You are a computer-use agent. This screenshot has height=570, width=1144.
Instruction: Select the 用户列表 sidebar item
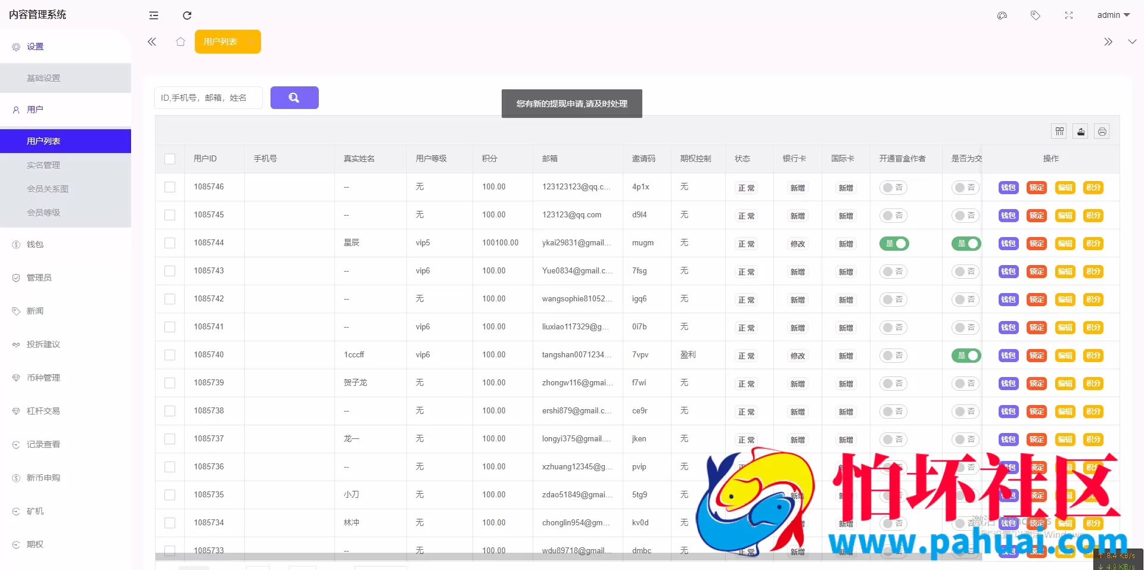pyautogui.click(x=66, y=141)
